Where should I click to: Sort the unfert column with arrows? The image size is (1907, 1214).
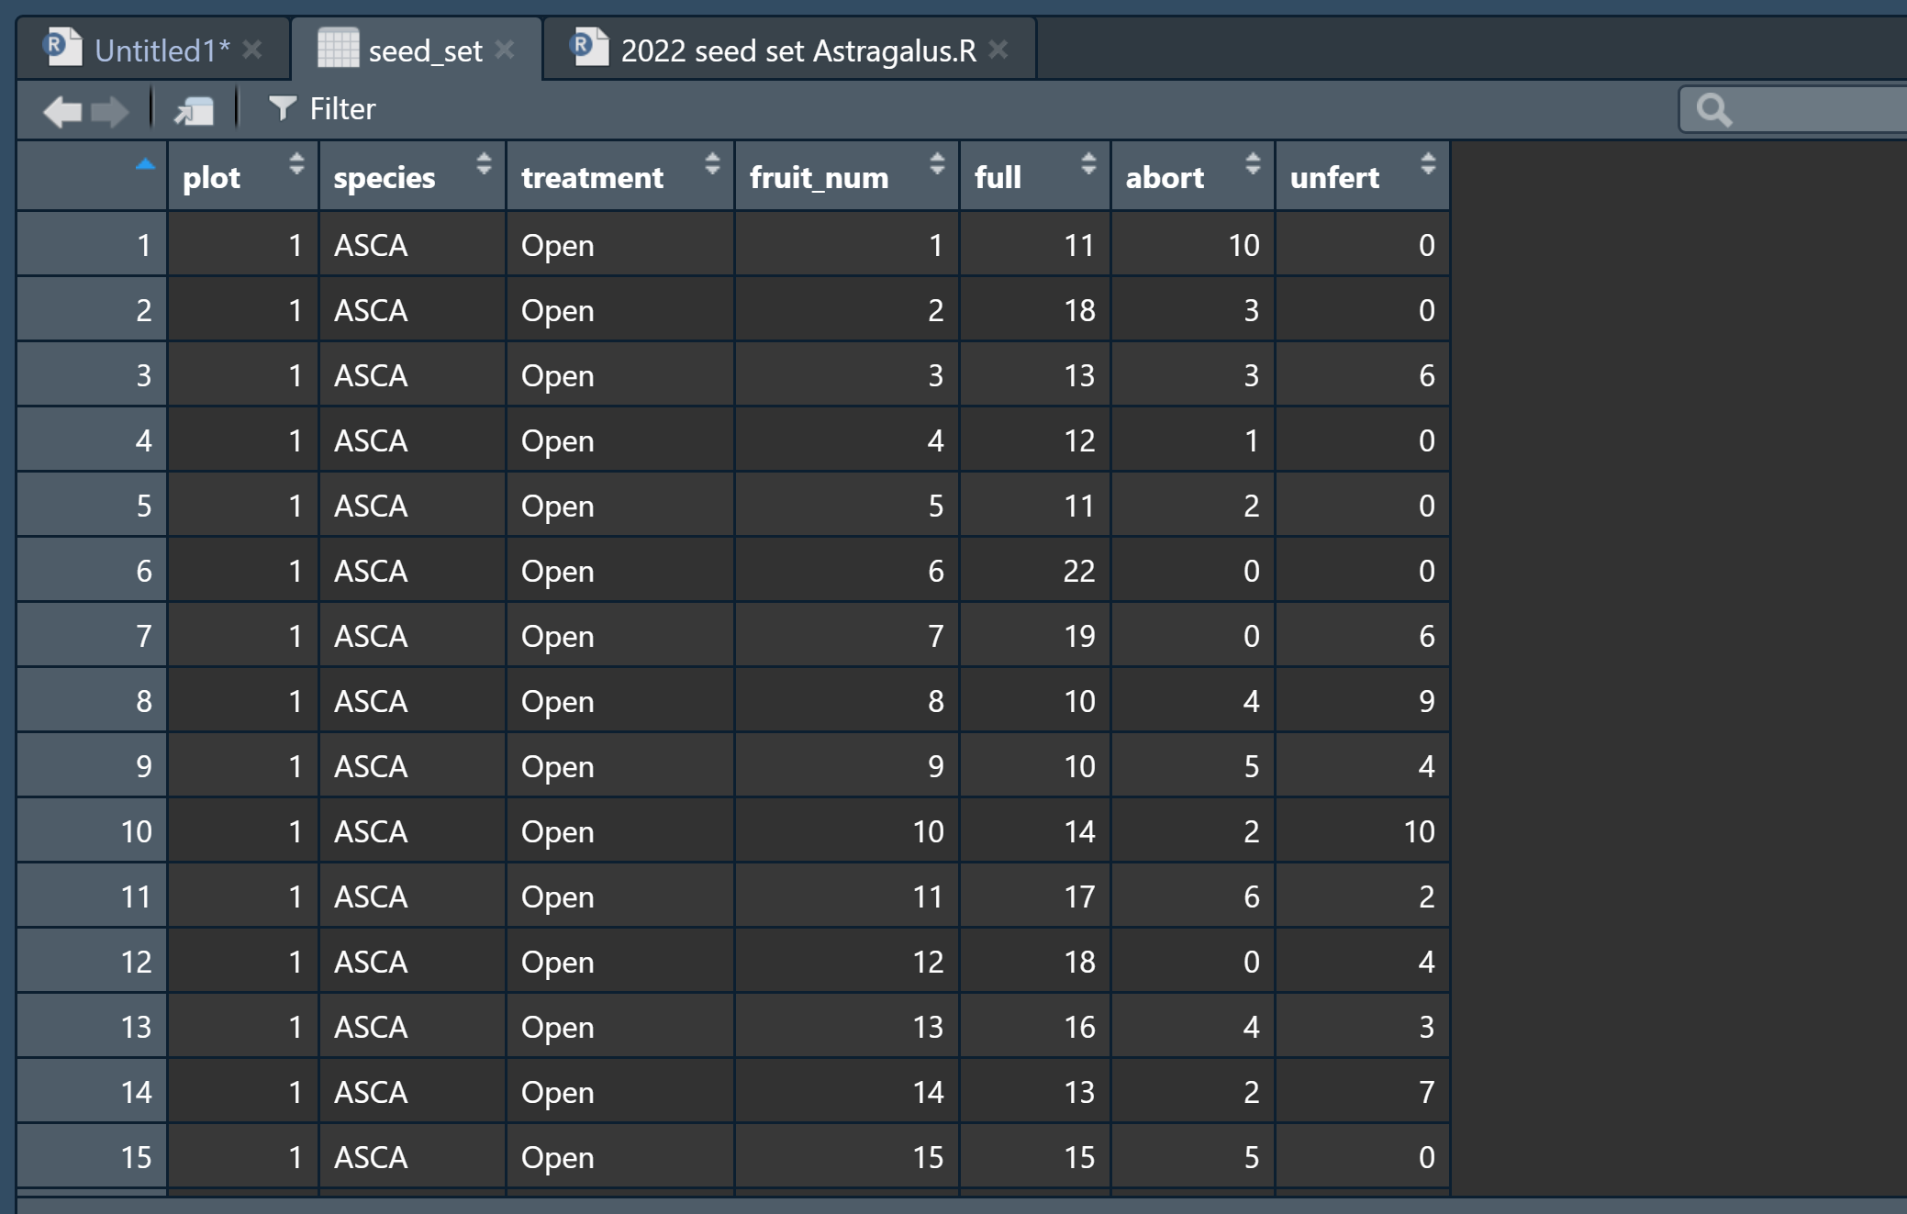(1427, 164)
